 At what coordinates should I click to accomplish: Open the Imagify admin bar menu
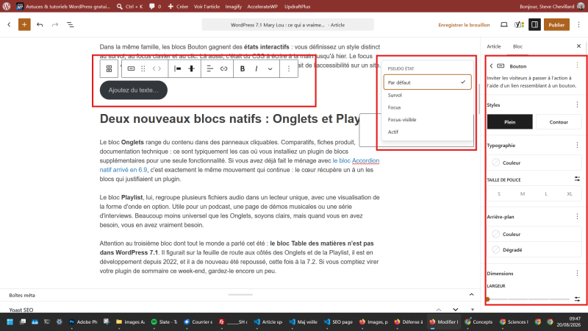click(233, 7)
